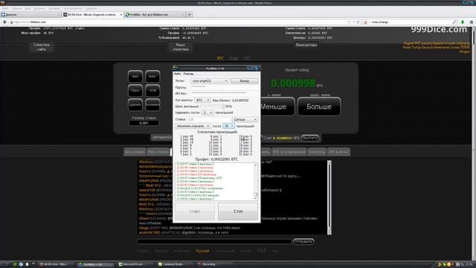Click the chat message input box
Viewport: 476px width, 268px height.
pyautogui.click(x=214, y=241)
